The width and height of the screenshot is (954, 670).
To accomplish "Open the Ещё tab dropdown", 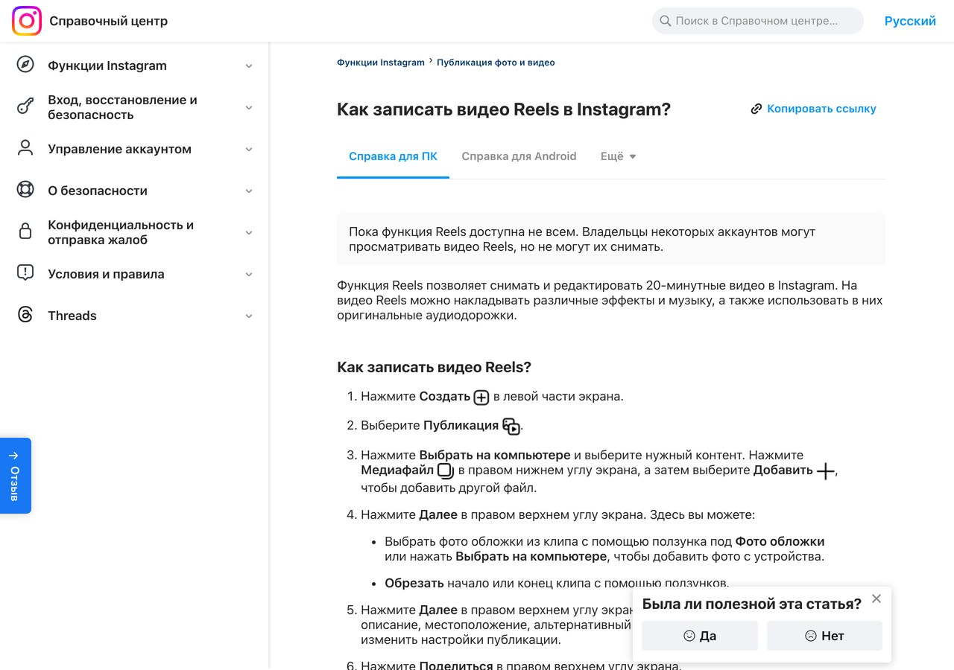I will pyautogui.click(x=619, y=156).
